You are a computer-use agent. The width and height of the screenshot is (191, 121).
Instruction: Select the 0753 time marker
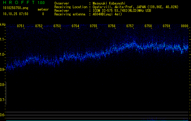click(x=57, y=26)
